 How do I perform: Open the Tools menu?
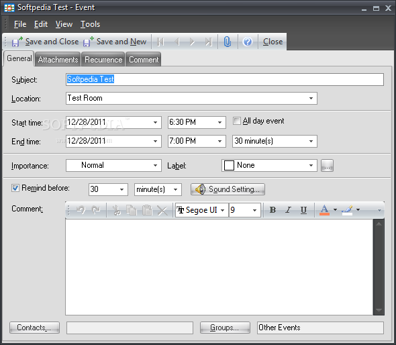[x=91, y=24]
